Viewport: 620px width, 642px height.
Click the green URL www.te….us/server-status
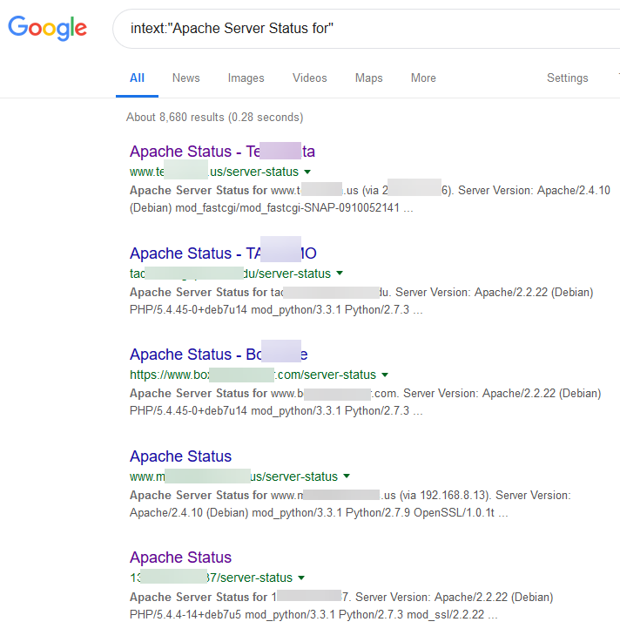(x=214, y=172)
